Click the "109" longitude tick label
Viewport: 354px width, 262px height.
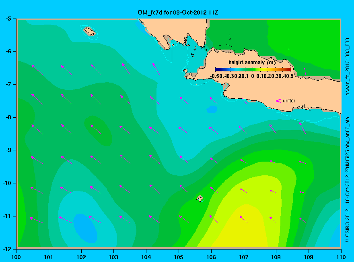[309, 257]
